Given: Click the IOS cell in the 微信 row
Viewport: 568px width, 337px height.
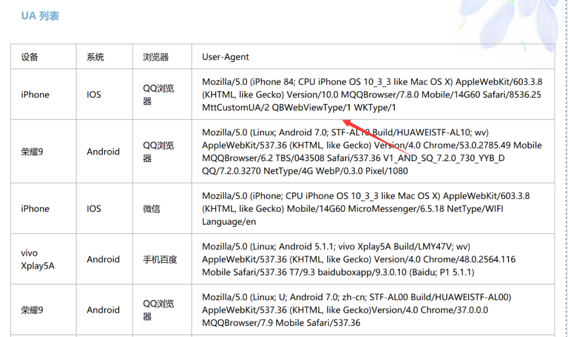Looking at the screenshot, I should [x=94, y=209].
